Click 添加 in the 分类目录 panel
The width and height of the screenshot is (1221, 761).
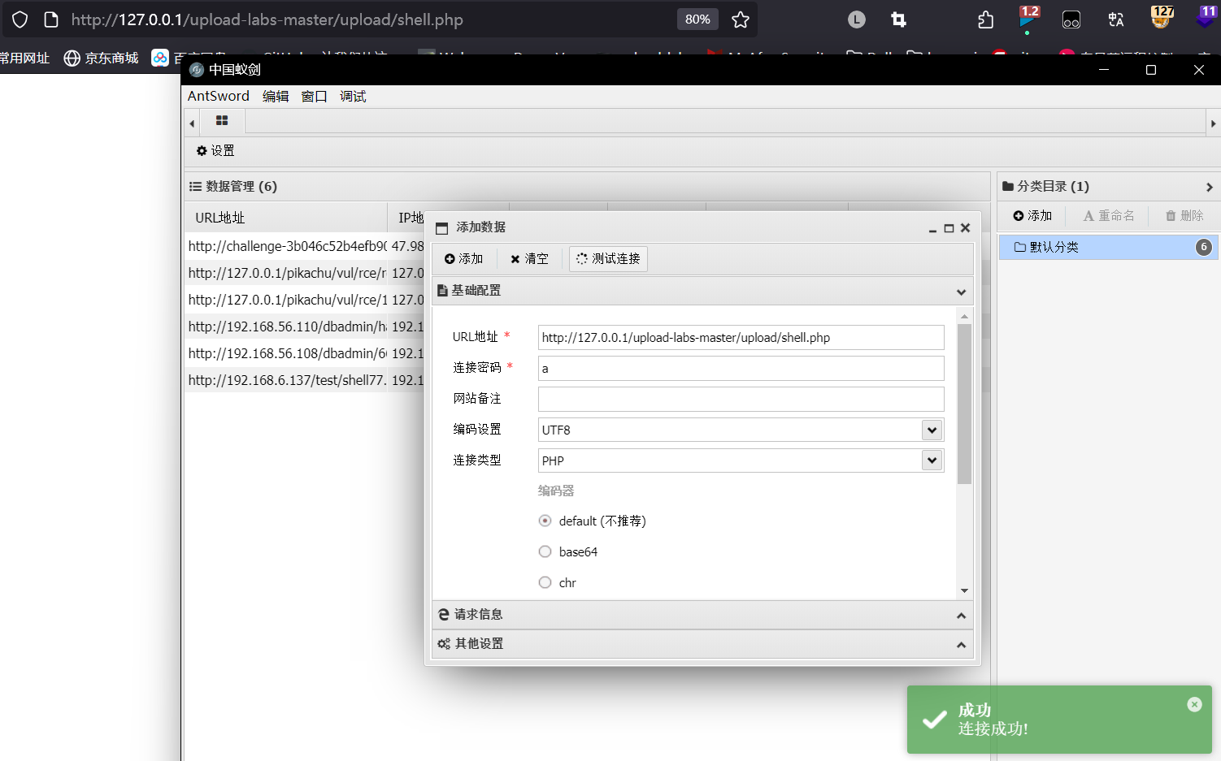1032,216
